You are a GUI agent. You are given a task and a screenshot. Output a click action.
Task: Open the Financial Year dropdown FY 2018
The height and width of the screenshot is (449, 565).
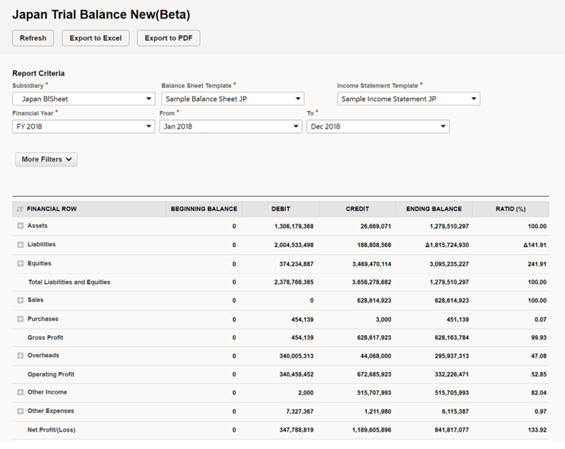(83, 127)
